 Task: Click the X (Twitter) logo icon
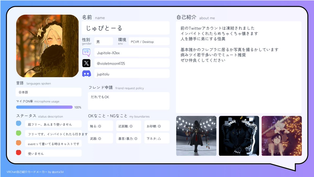point(86,63)
